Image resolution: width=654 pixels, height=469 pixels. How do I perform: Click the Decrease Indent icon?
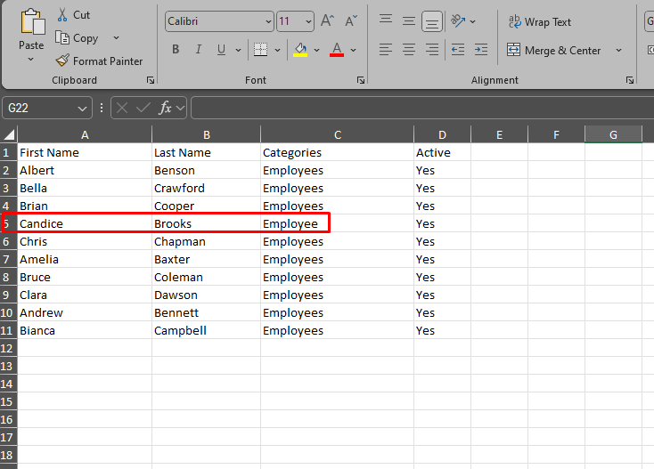457,50
